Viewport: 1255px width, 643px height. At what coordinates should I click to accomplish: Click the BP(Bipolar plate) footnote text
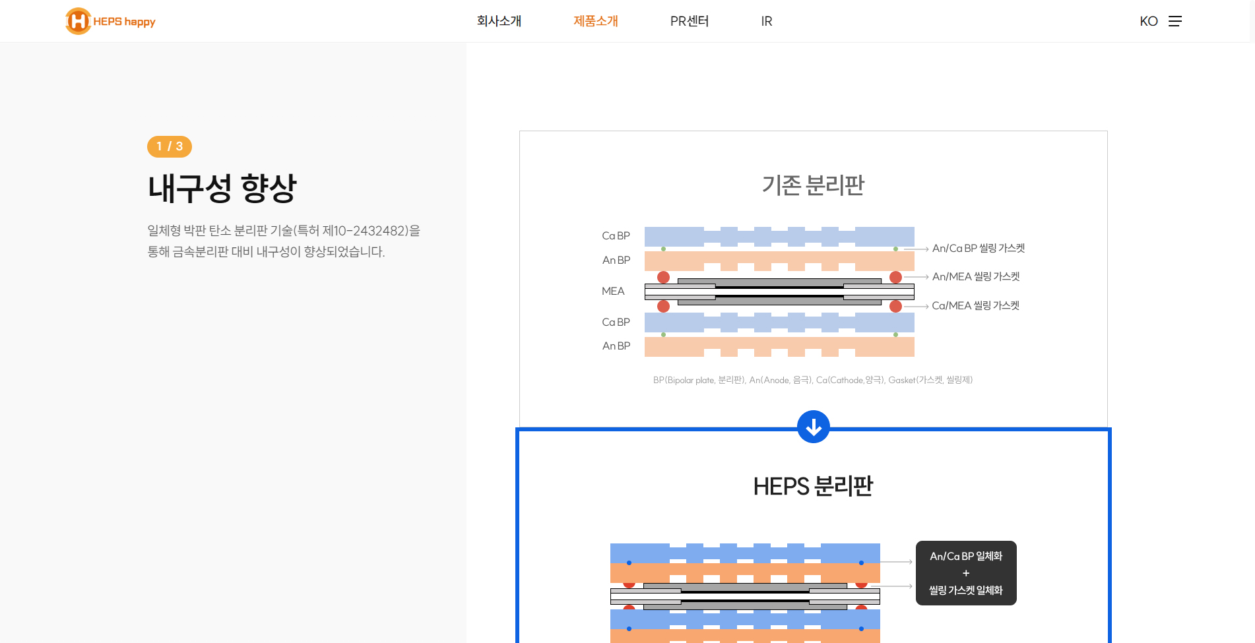(812, 380)
